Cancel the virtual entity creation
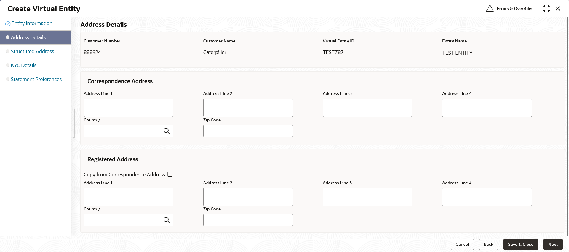 (462, 244)
